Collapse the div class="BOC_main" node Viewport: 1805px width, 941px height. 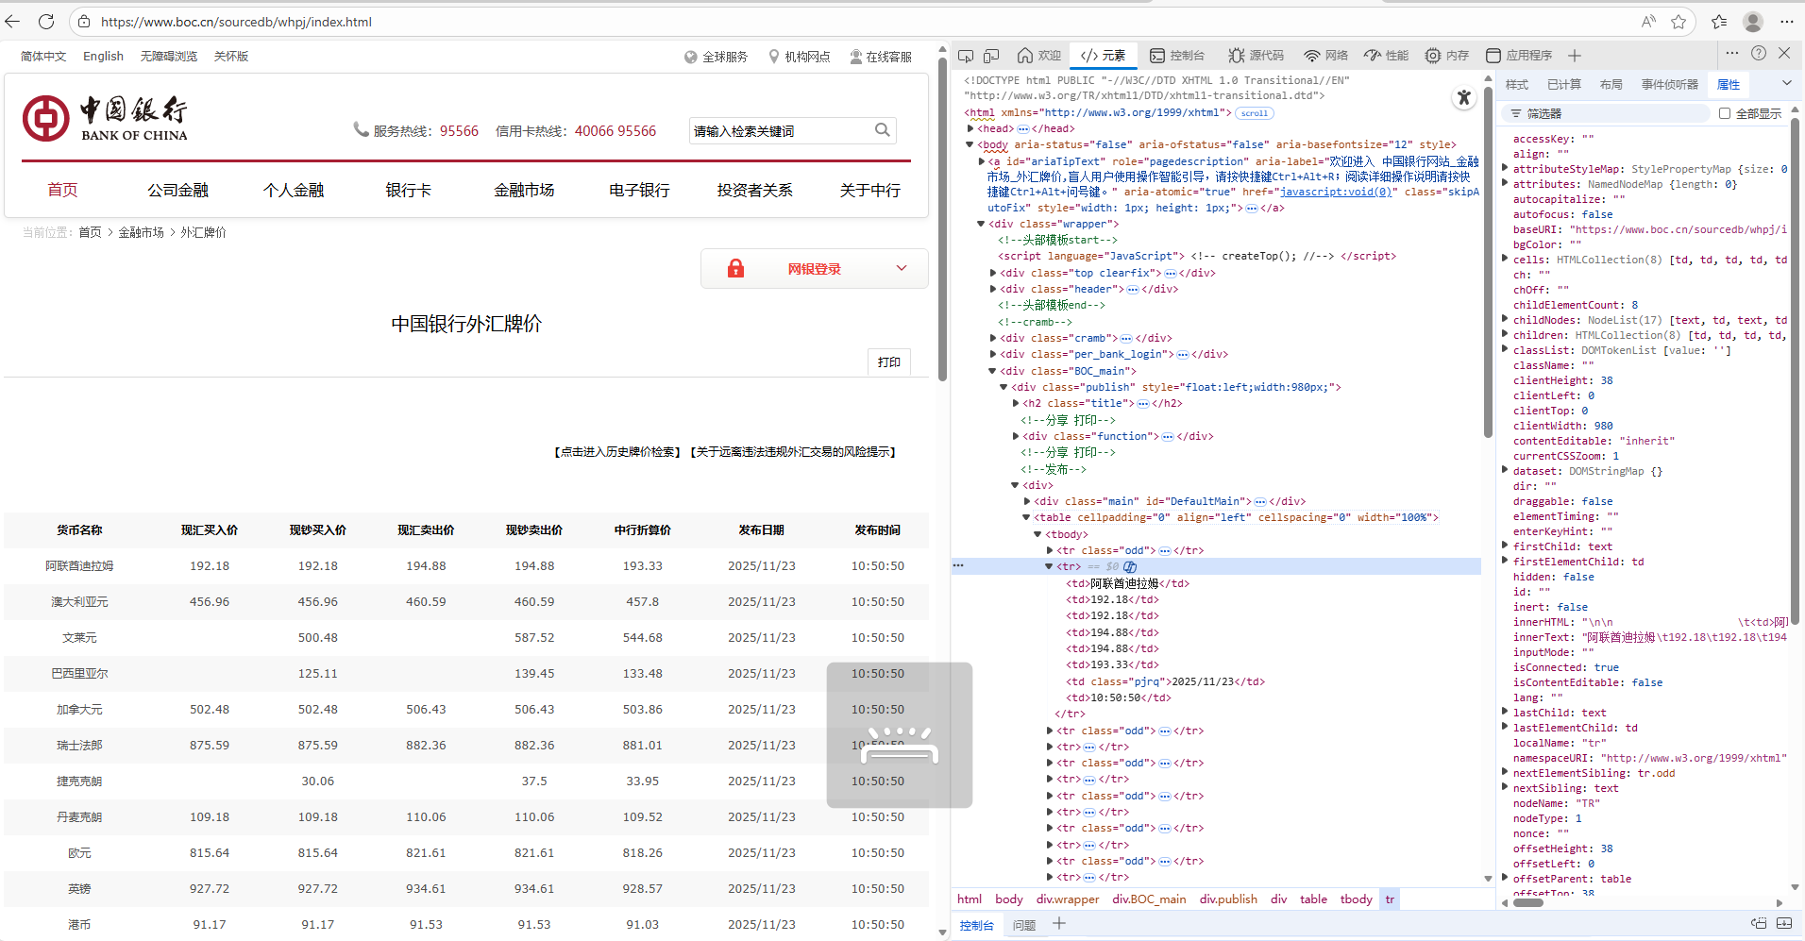click(993, 371)
